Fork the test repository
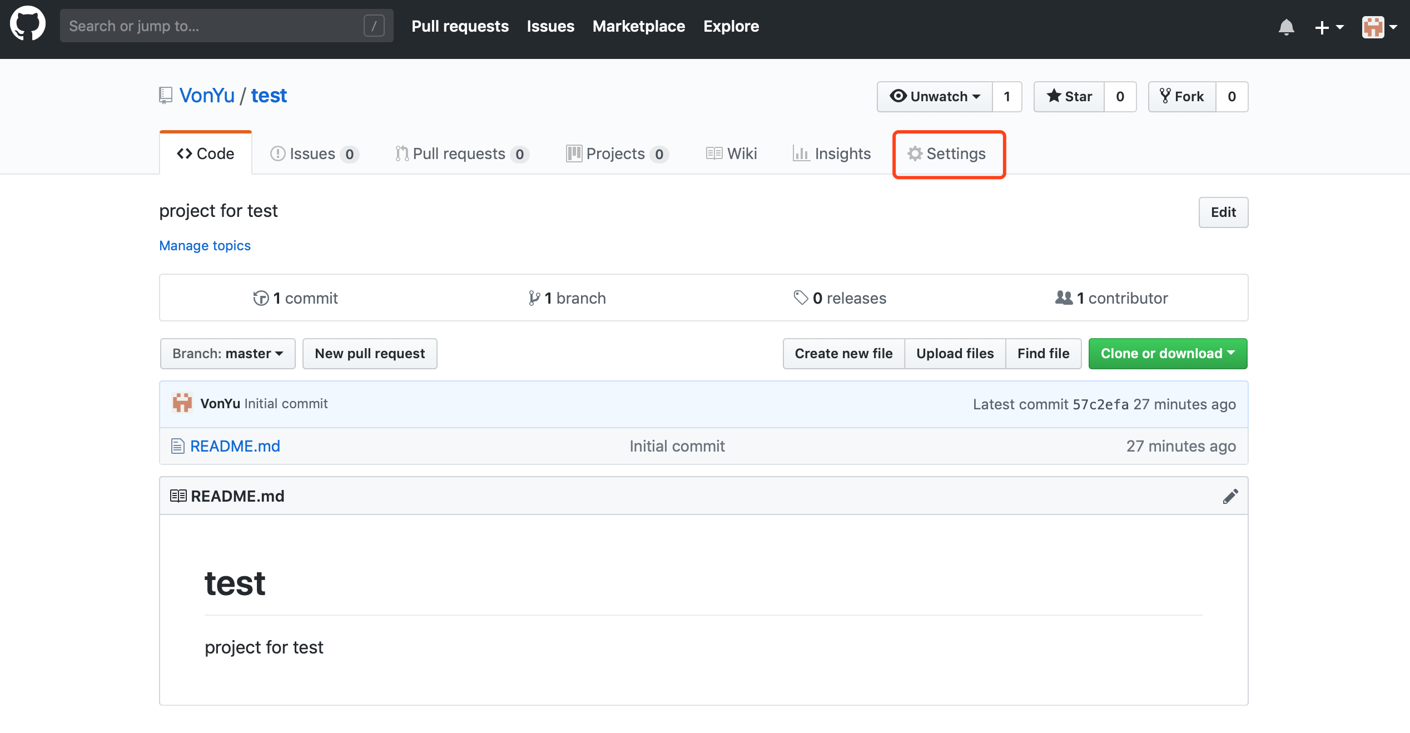This screenshot has height=733, width=1410. 1182,97
